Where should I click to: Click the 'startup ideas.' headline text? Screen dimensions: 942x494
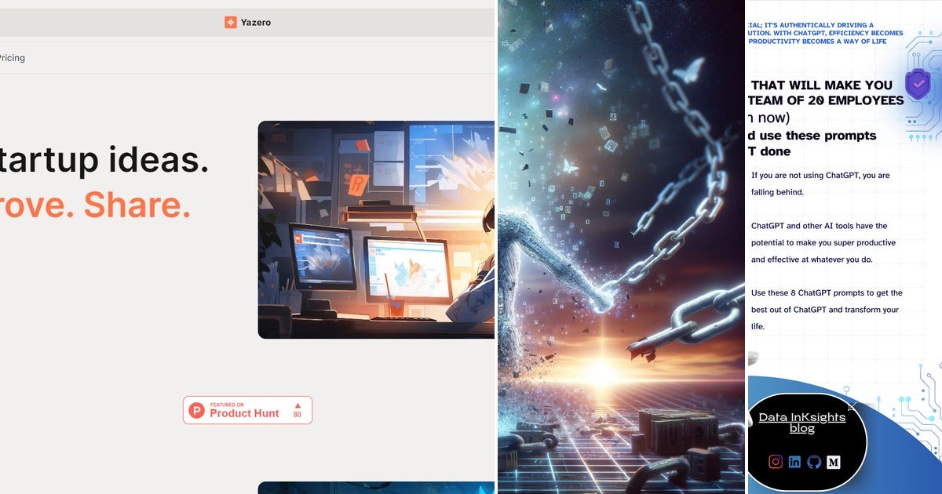pyautogui.click(x=104, y=160)
